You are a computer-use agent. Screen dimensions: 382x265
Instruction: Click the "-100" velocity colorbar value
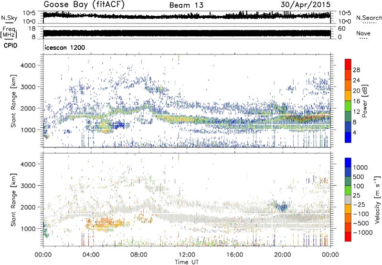pos(361,214)
